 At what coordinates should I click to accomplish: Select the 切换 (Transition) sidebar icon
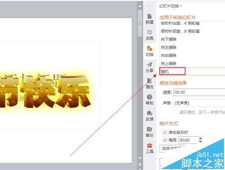(x=149, y=51)
